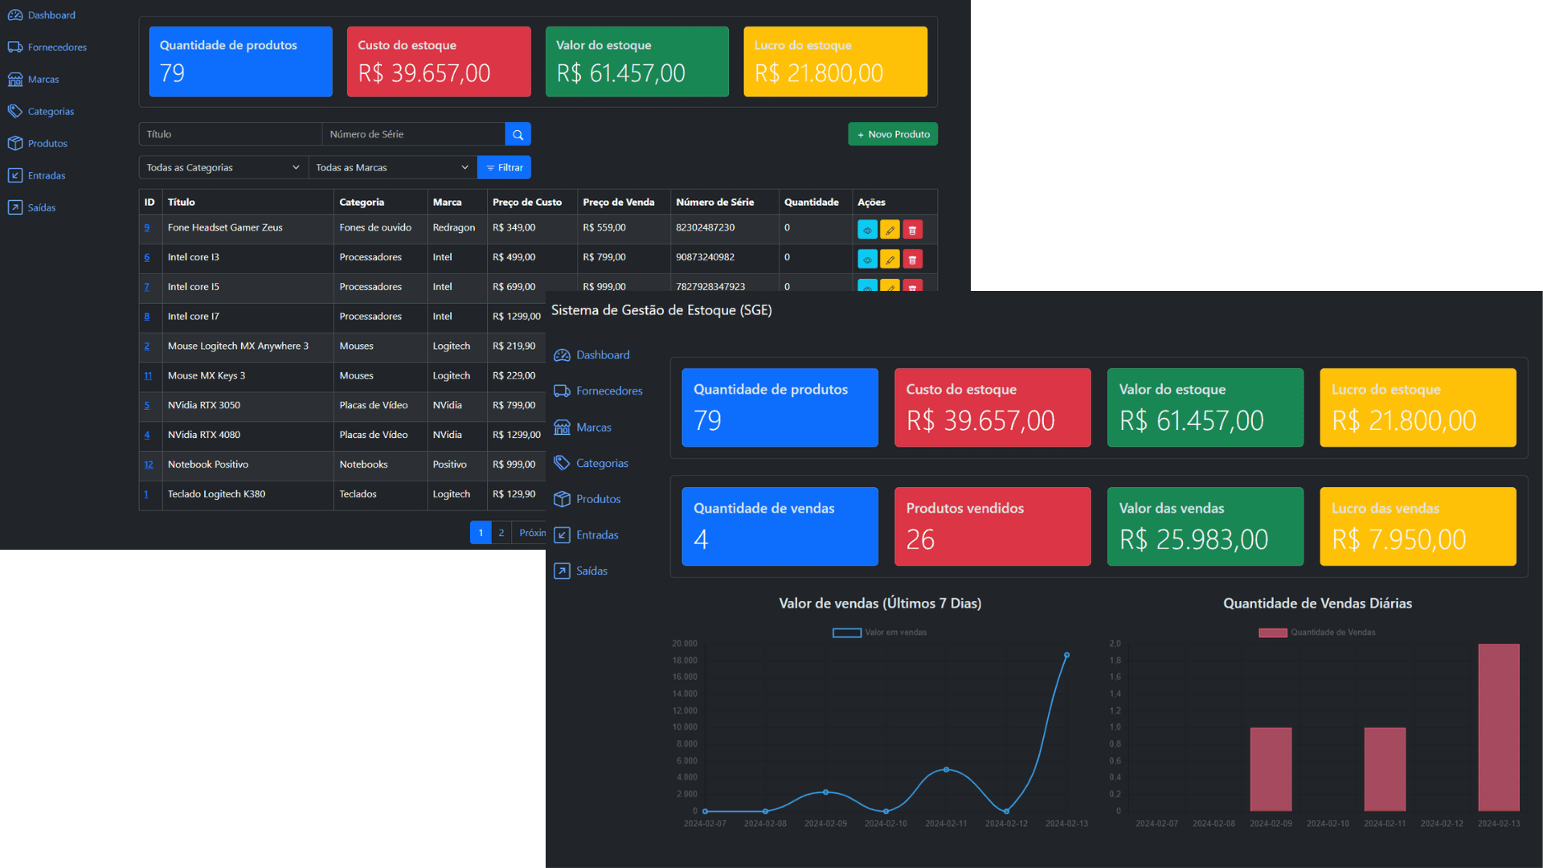1543x868 pixels.
Task: Click the Categorias tag icon in the lower sidebar
Action: (x=562, y=463)
